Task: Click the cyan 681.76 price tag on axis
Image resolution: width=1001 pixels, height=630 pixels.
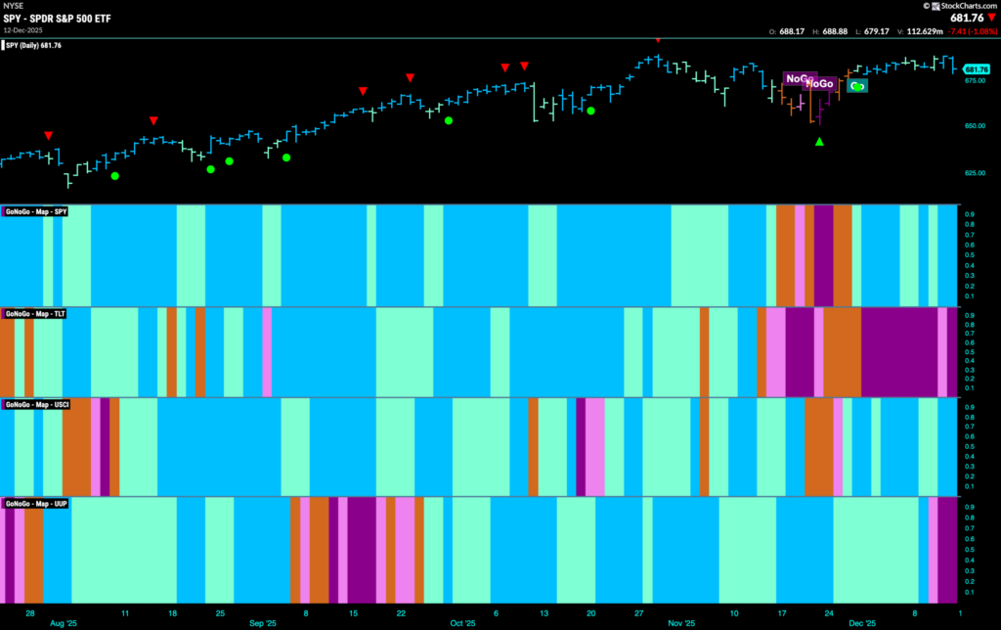Action: [977, 69]
